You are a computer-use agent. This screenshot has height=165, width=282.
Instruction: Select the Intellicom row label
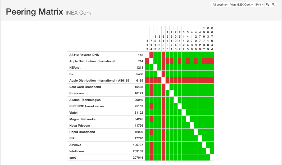[76, 151]
